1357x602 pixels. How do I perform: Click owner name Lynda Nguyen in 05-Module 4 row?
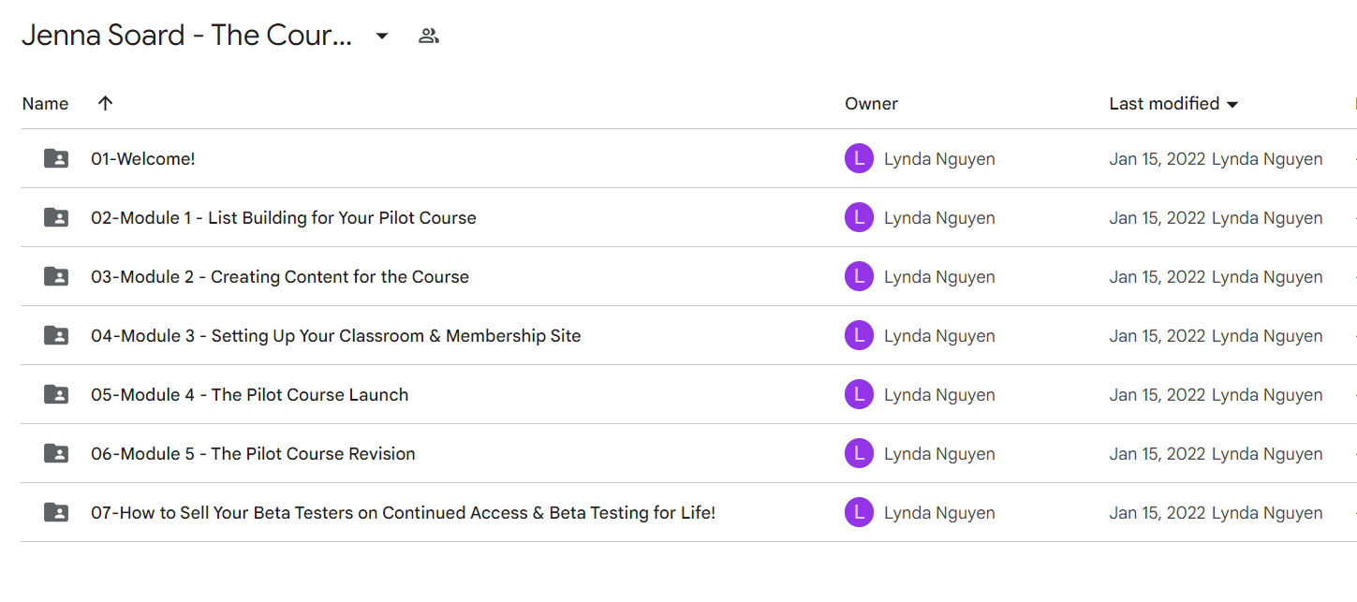point(939,395)
